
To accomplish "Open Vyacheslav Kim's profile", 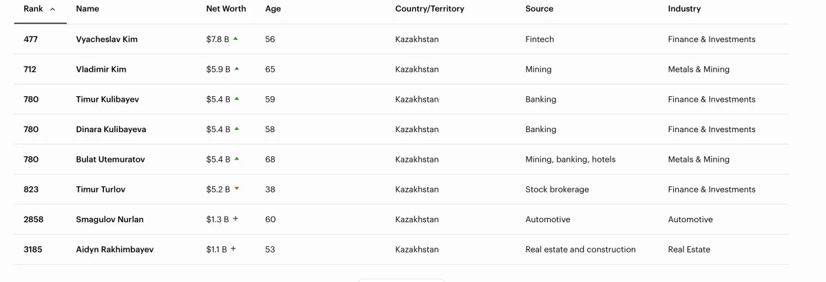I will pos(107,39).
